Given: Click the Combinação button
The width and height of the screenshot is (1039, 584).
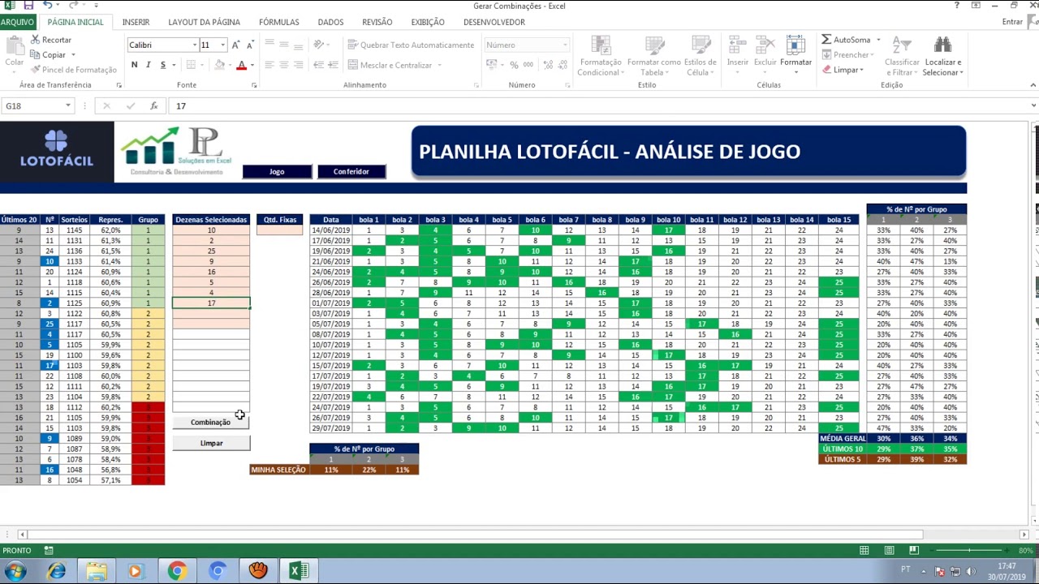Looking at the screenshot, I should (x=211, y=422).
